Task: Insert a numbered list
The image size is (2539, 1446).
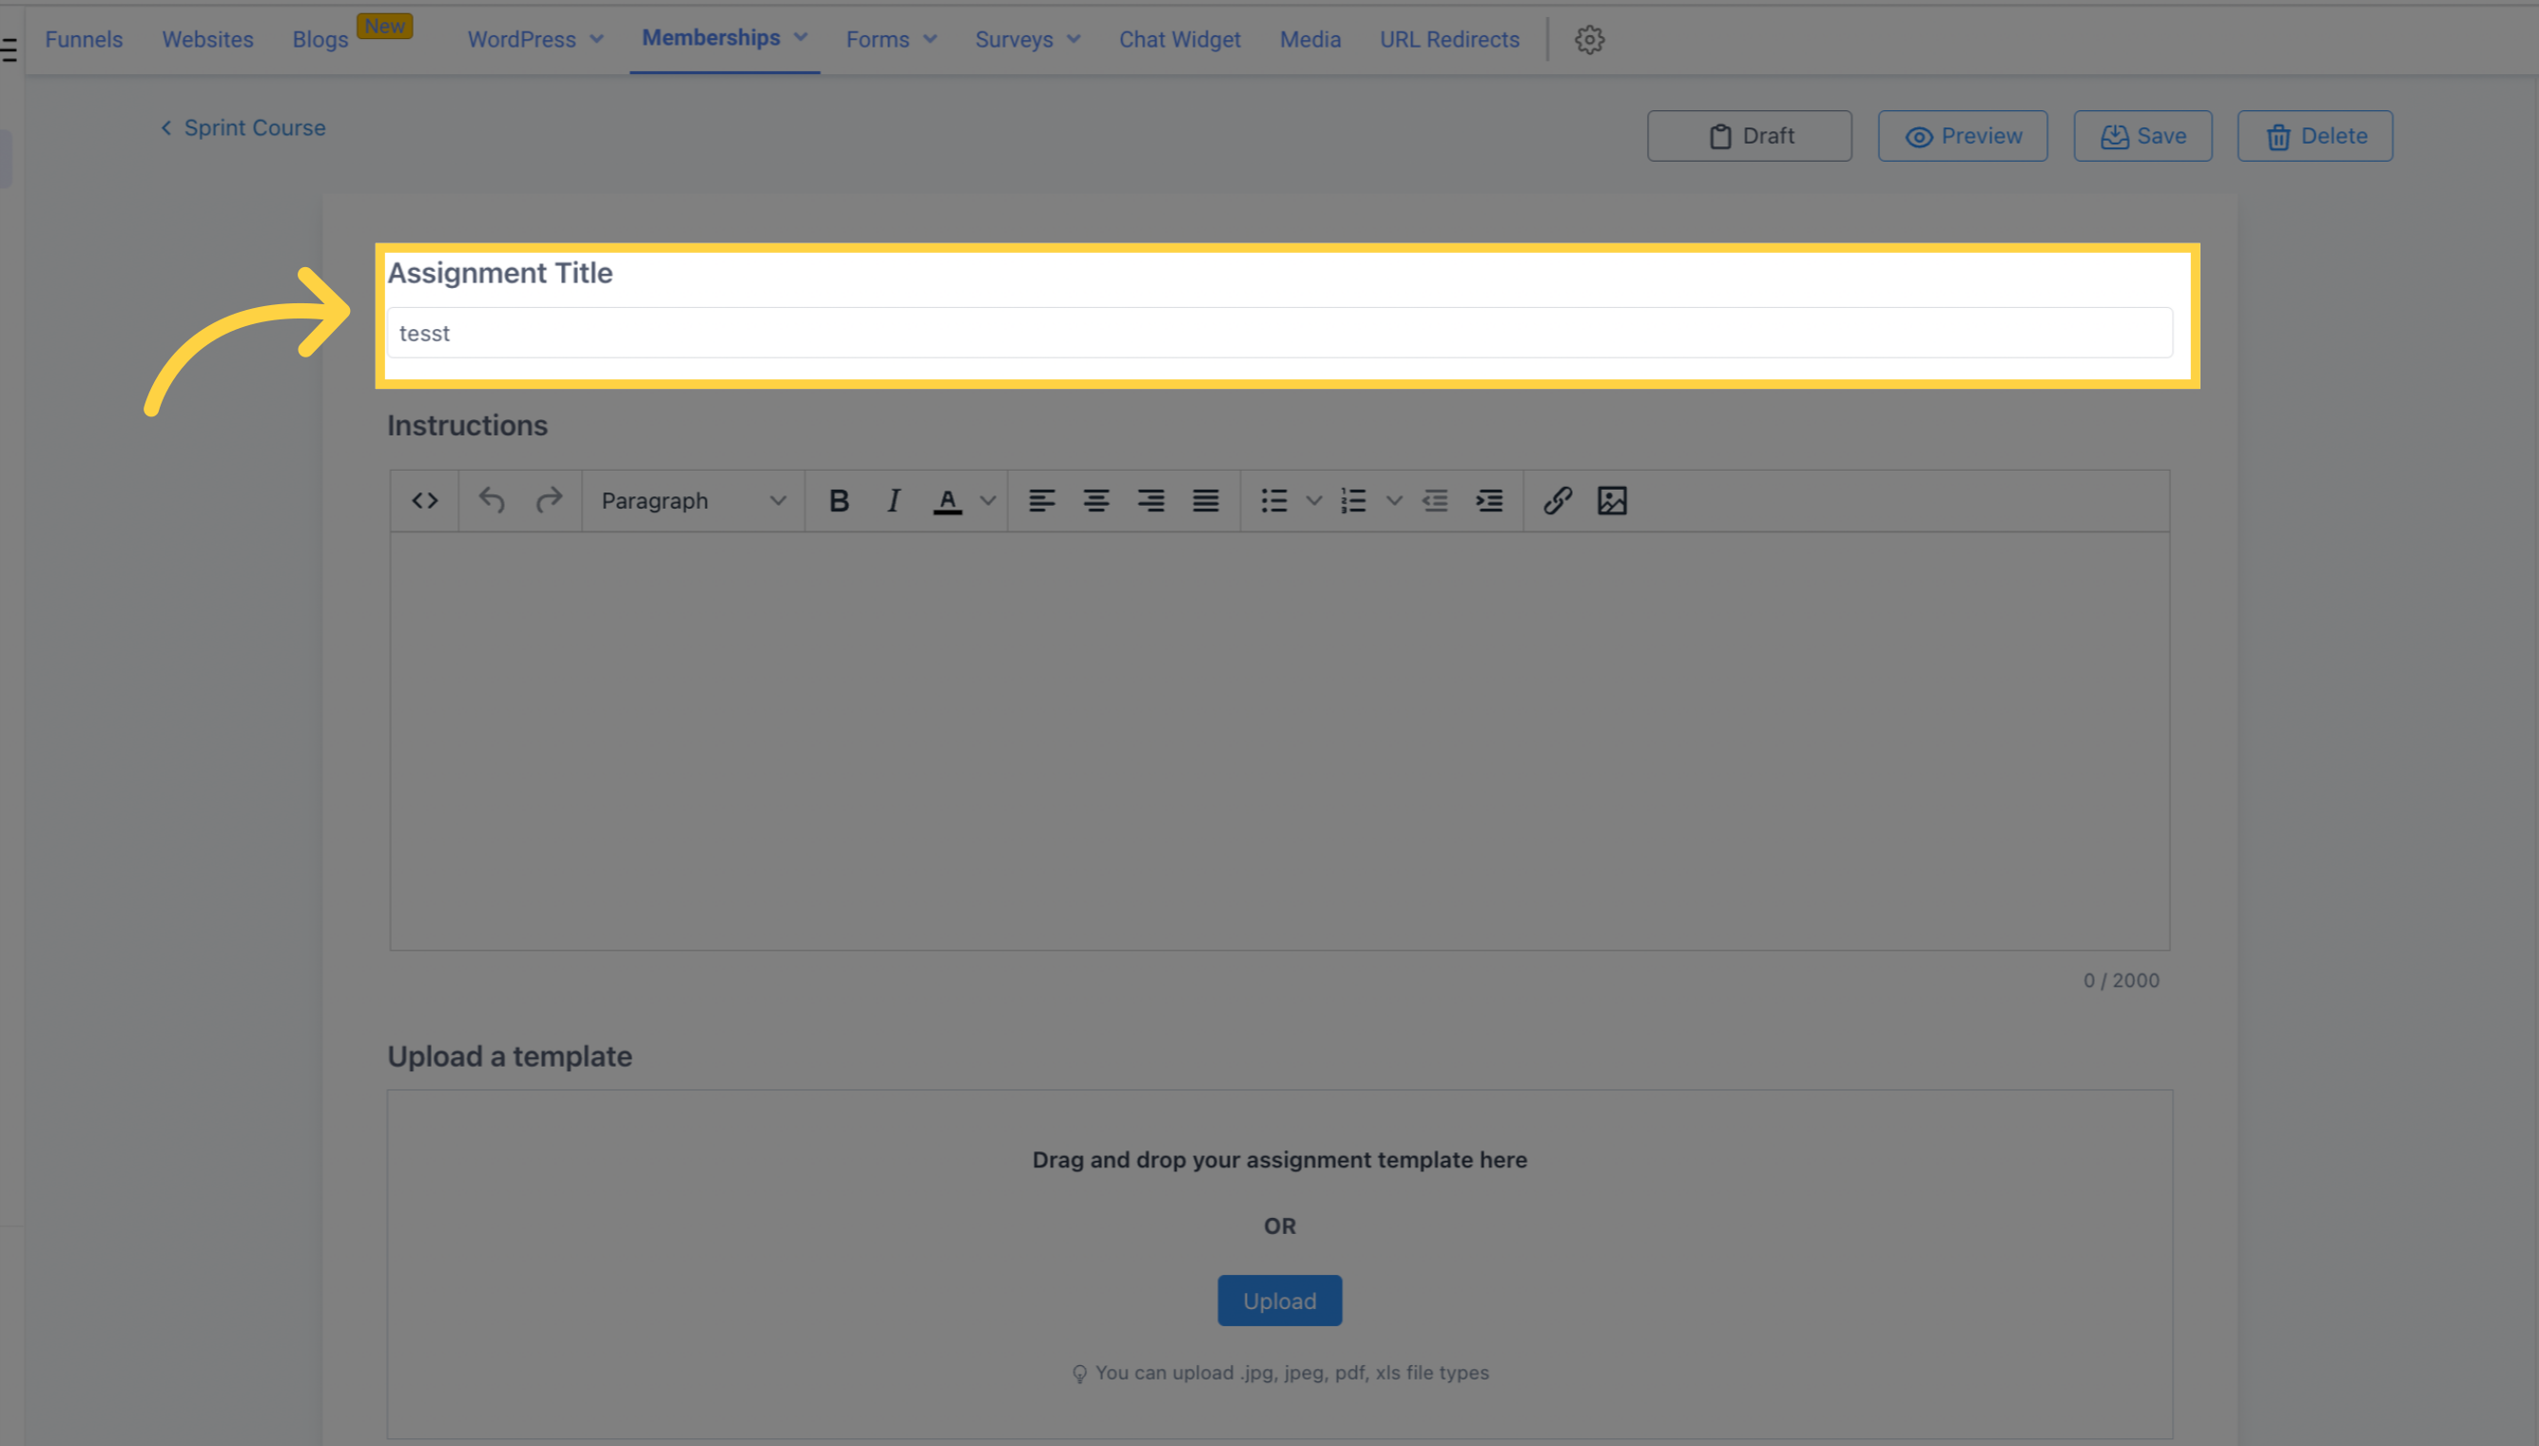Action: (1353, 500)
